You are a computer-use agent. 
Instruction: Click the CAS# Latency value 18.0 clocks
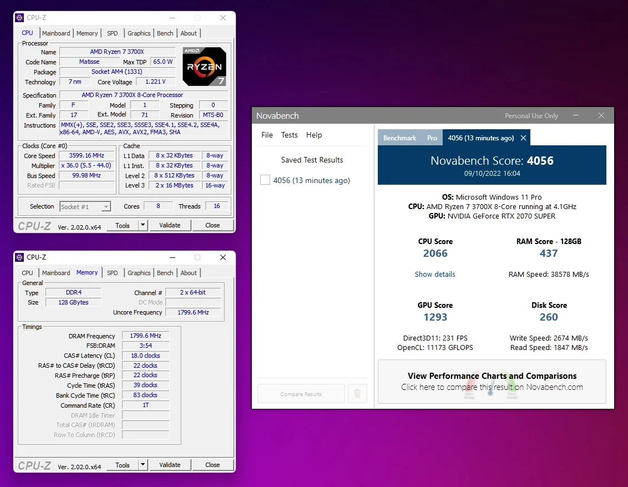click(x=145, y=356)
